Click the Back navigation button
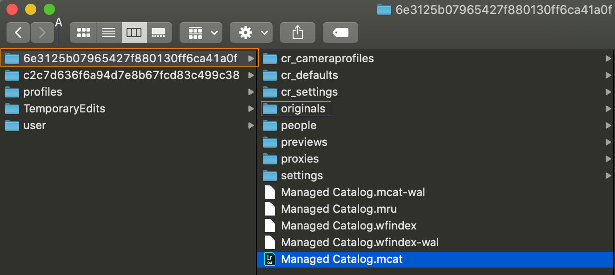The width and height of the screenshot is (615, 275). tap(18, 32)
